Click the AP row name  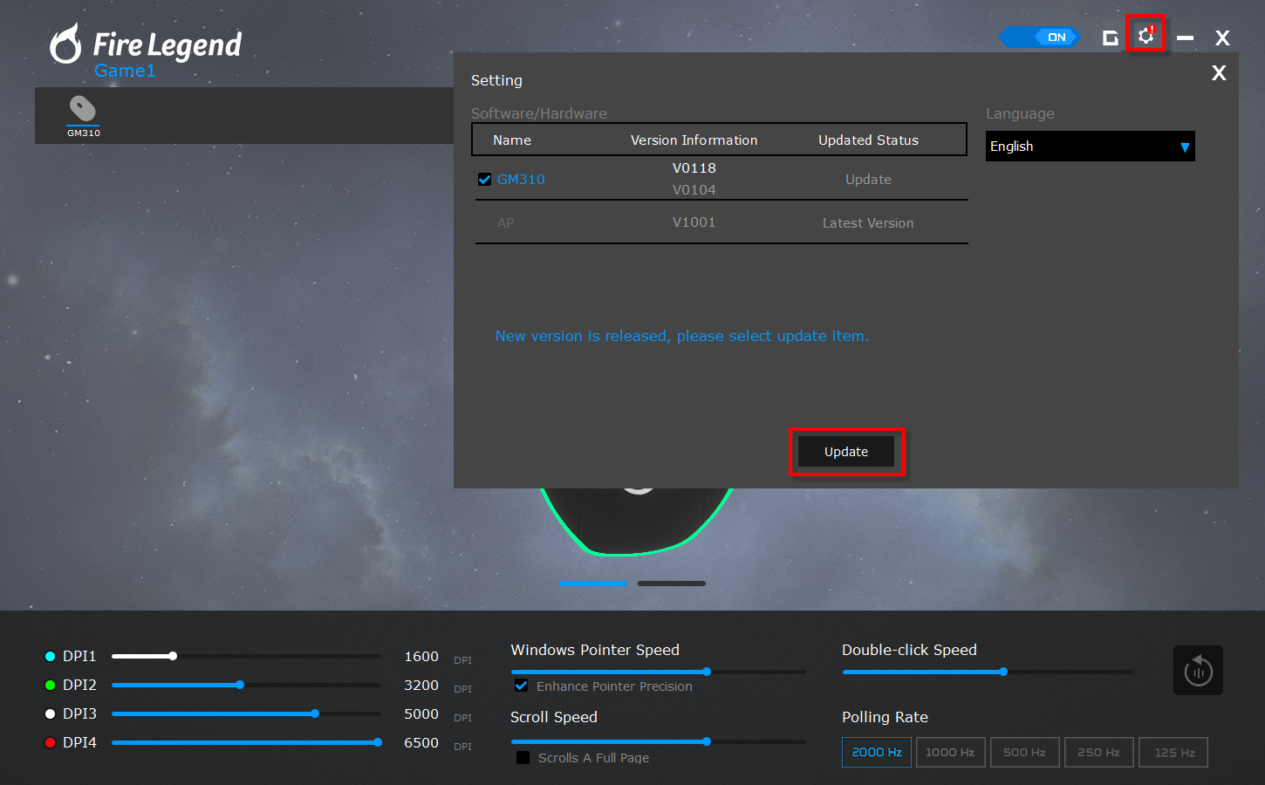[506, 222]
